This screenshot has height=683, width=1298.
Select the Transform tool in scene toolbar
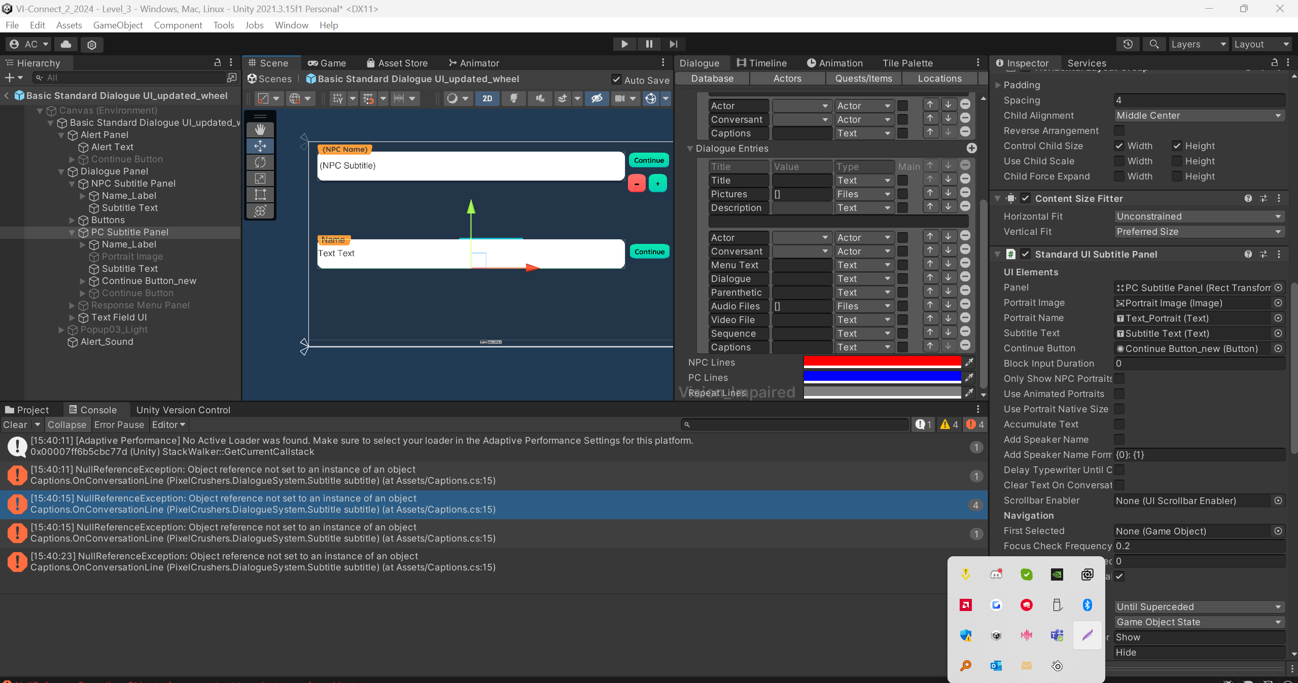pos(260,211)
